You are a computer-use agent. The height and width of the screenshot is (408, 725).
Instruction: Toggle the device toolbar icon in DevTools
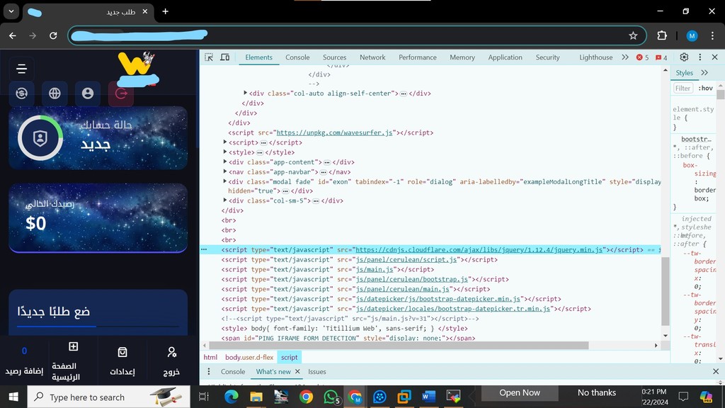pos(224,57)
